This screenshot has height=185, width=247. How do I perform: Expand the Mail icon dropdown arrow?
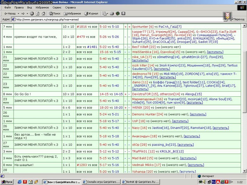107,14
